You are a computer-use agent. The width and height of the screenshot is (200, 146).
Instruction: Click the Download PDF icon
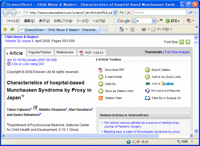click(x=100, y=70)
